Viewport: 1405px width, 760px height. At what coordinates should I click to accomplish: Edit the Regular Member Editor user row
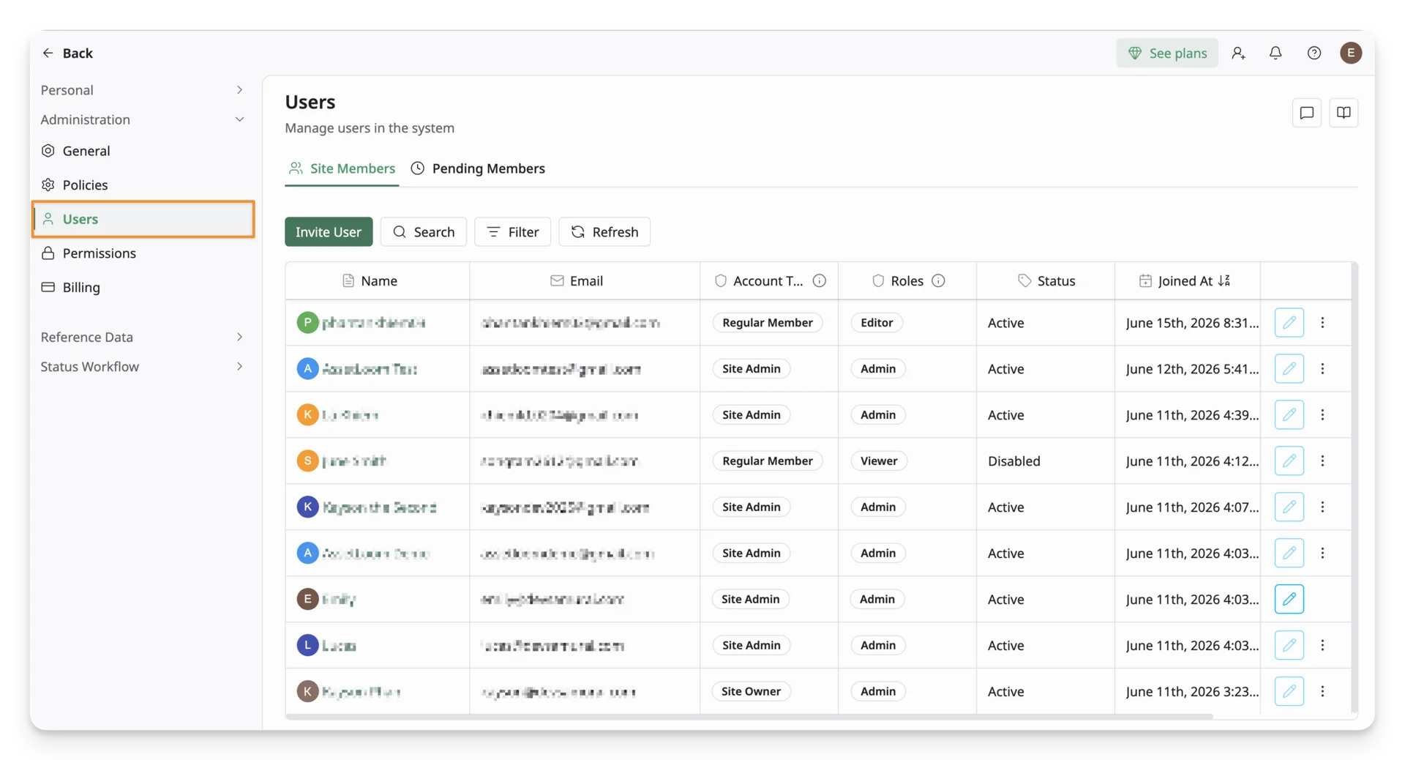(x=1289, y=322)
